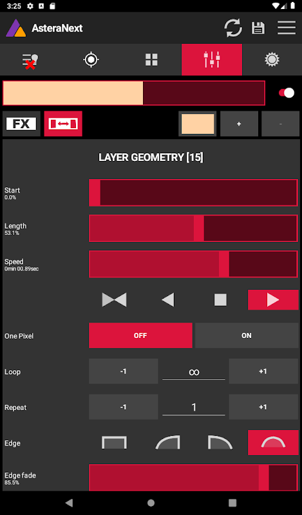Choose the right-curved fade edge shape

pyautogui.click(x=220, y=442)
